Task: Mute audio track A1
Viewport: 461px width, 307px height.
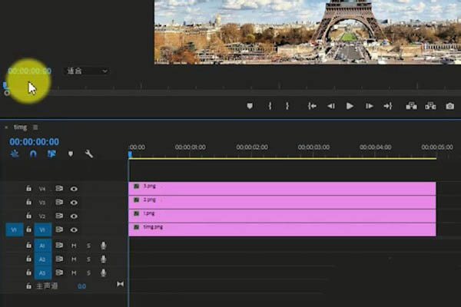Action: tap(75, 246)
